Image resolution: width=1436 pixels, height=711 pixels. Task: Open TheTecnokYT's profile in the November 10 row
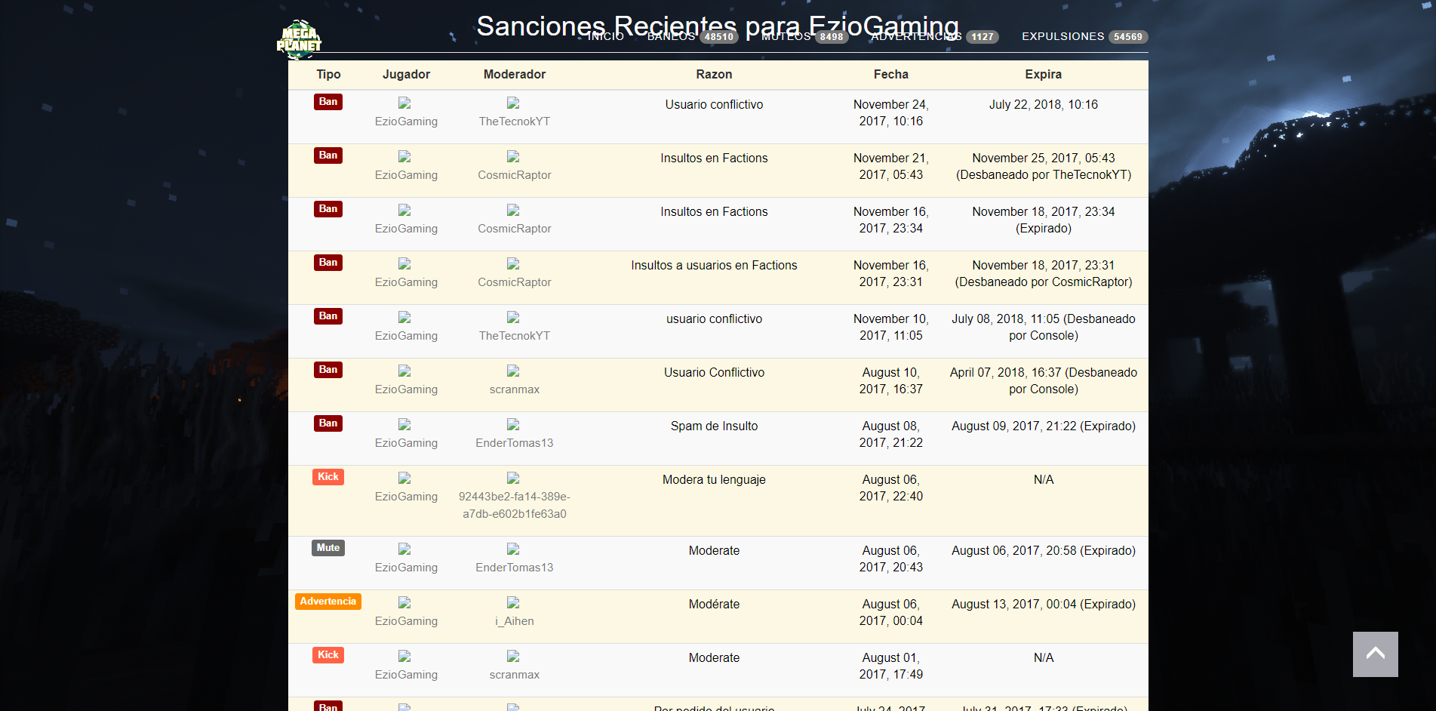click(x=515, y=336)
